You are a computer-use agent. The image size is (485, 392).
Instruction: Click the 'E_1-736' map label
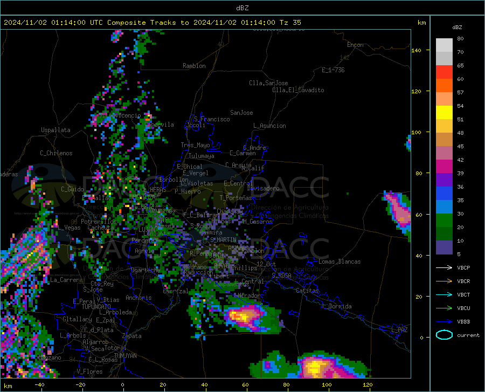coord(333,70)
